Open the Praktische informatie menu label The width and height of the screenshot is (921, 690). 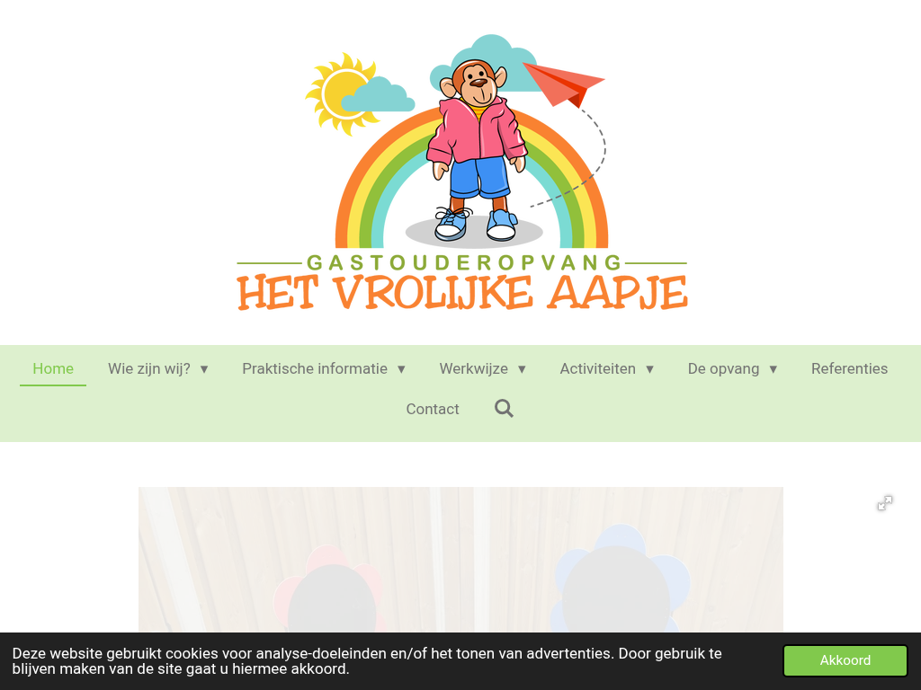pyautogui.click(x=314, y=368)
